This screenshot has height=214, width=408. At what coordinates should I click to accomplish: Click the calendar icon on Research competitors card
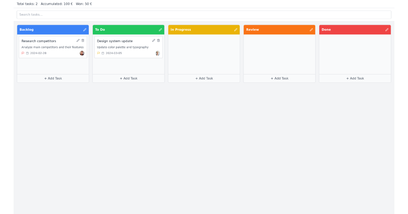point(28,53)
